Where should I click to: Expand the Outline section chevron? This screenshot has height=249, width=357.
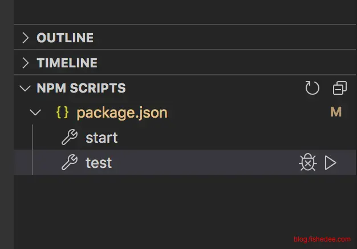pyautogui.click(x=25, y=38)
